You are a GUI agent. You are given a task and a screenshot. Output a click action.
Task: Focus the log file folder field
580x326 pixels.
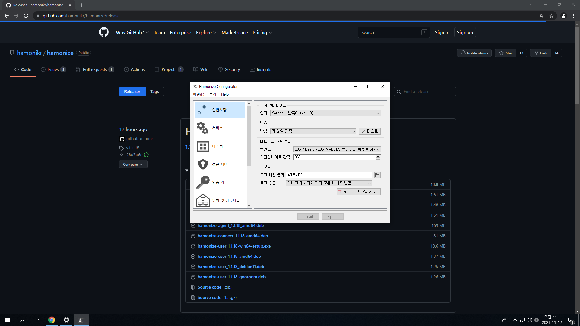[329, 175]
